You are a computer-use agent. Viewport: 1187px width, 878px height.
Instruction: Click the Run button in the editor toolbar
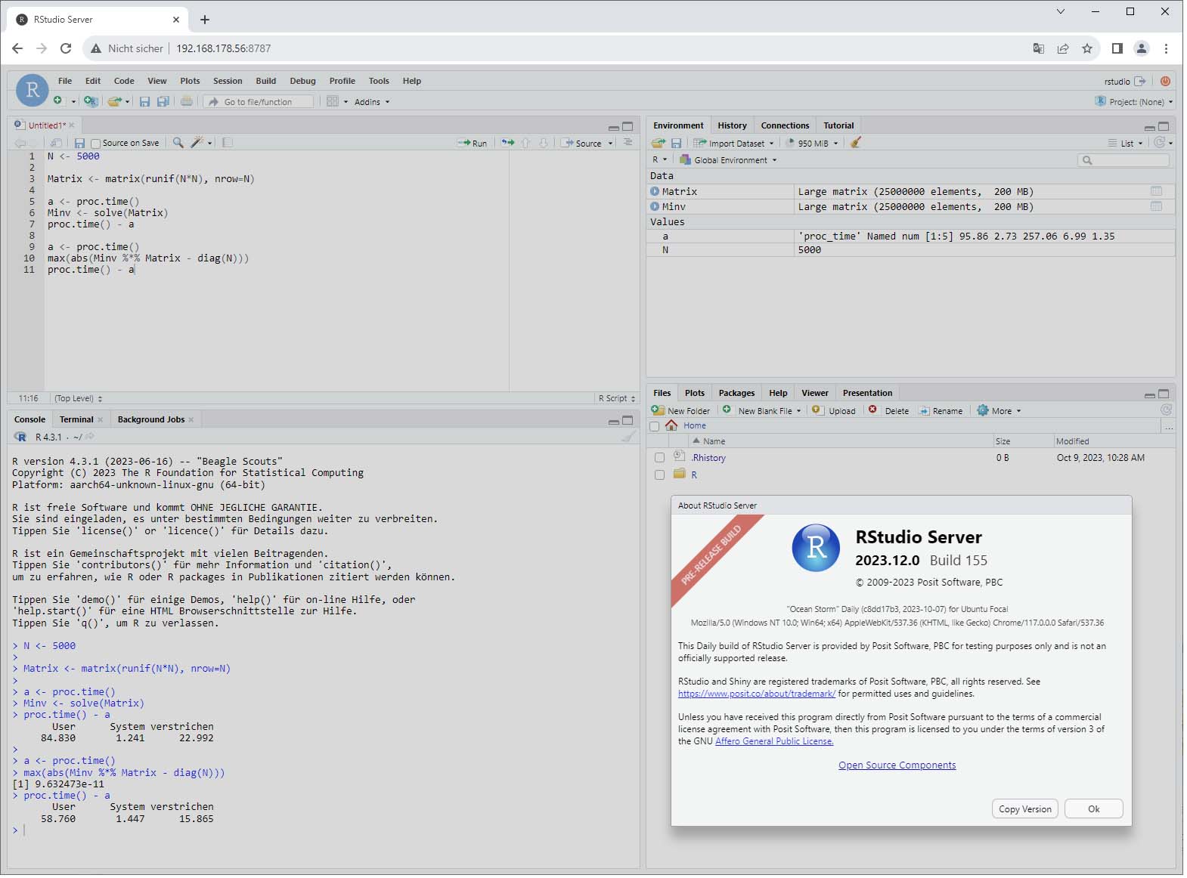[x=473, y=143]
